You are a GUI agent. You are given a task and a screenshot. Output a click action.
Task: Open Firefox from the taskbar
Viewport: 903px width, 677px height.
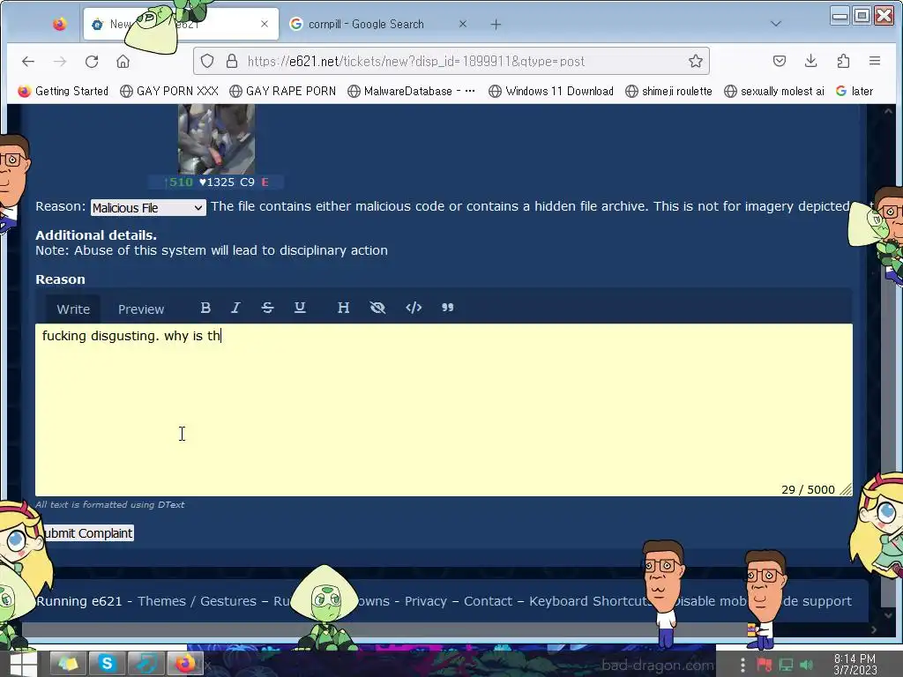coord(185,663)
